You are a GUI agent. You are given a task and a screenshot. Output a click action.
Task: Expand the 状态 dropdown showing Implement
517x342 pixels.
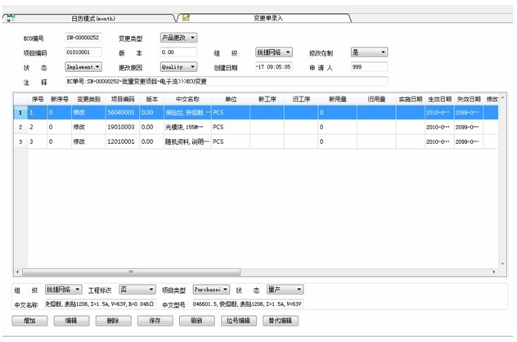coord(83,66)
